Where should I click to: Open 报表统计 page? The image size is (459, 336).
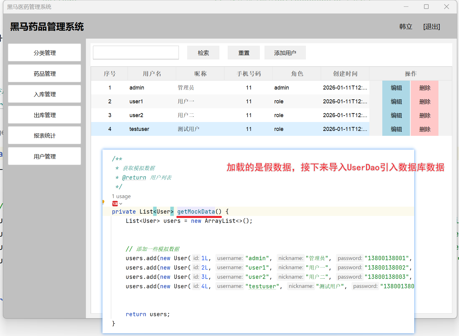tap(44, 136)
